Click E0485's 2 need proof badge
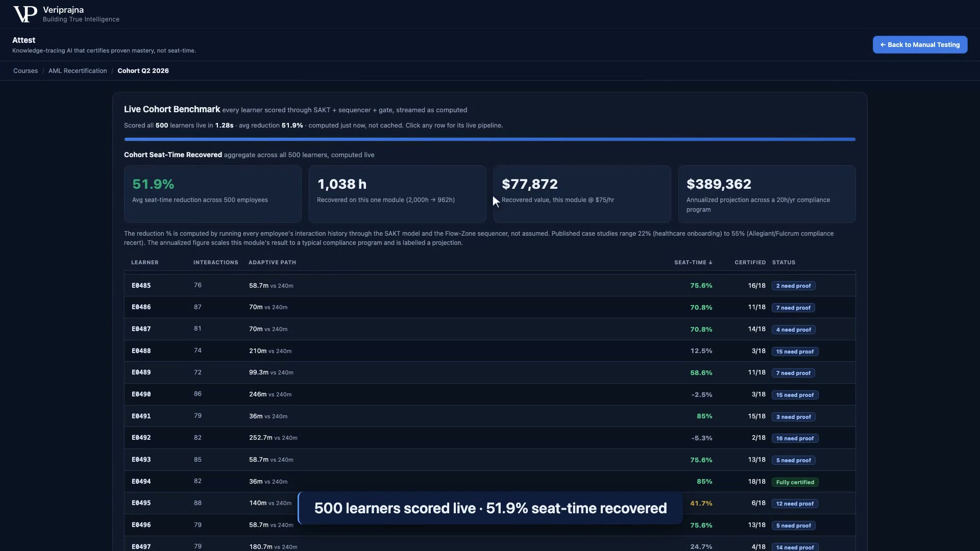The image size is (980, 551). pyautogui.click(x=793, y=286)
